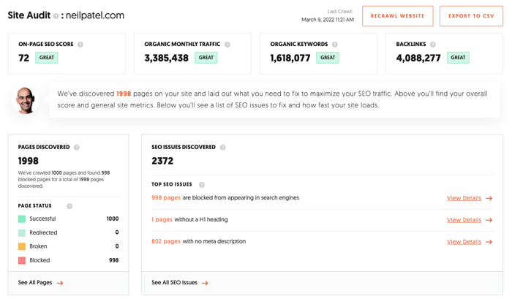Click the '1 pages' H1 issue text
The height and width of the screenshot is (307, 512).
(162, 219)
